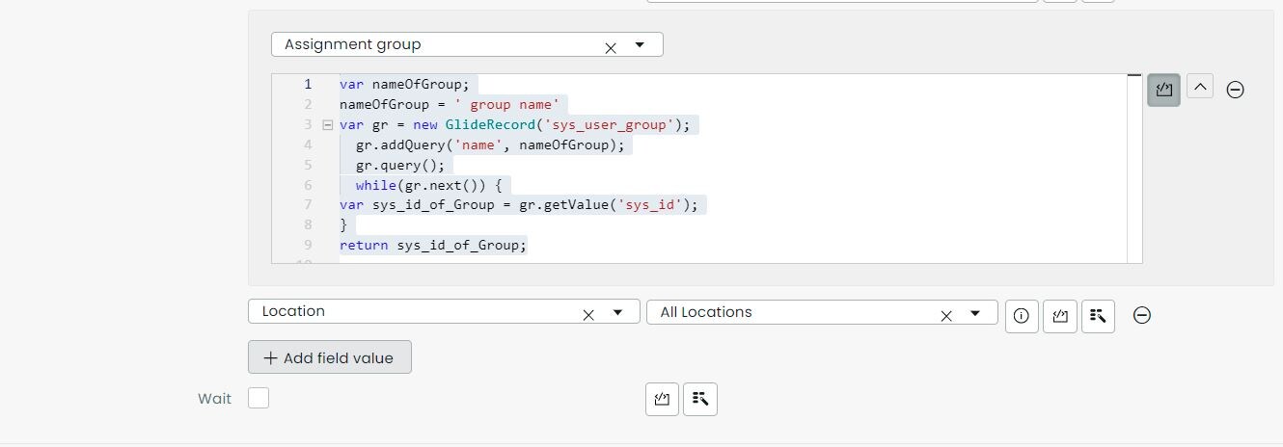Toggle off scripting for Assignment group
Screen dimensions: 1283x447
point(1163,90)
